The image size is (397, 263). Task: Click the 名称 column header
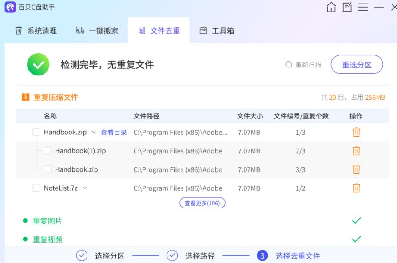point(50,116)
